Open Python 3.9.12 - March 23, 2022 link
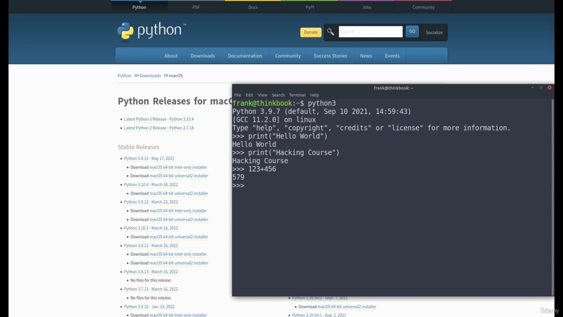This screenshot has width=563, height=317. pos(151,202)
